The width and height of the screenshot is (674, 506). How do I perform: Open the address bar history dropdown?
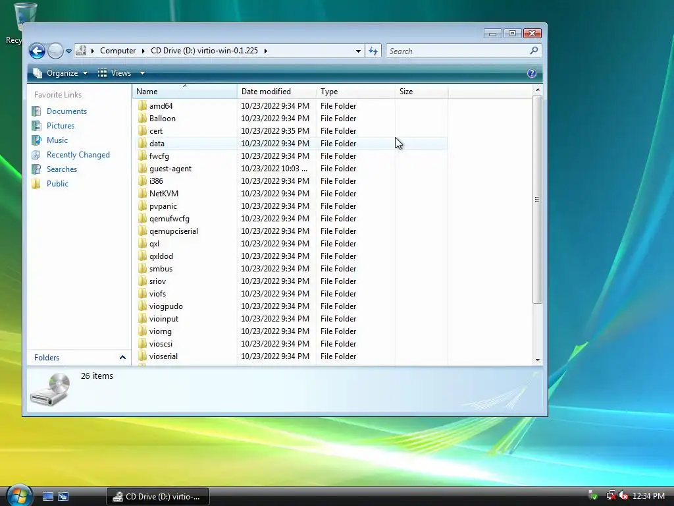pyautogui.click(x=358, y=51)
